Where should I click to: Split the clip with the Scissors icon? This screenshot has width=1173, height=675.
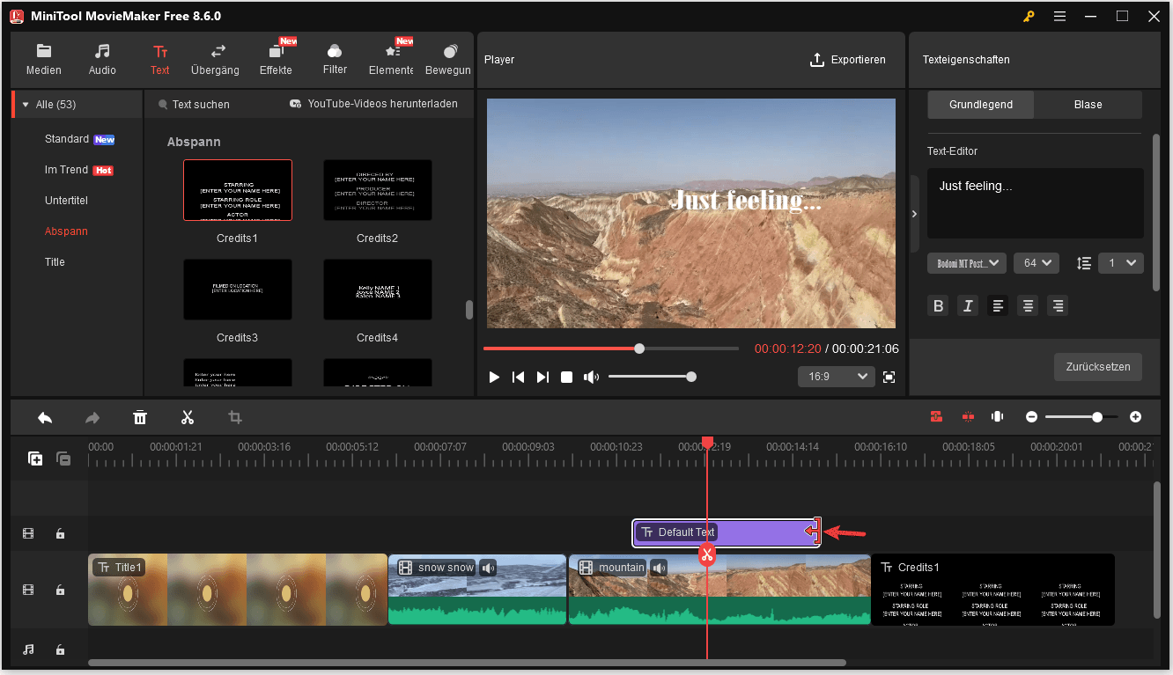pos(188,417)
